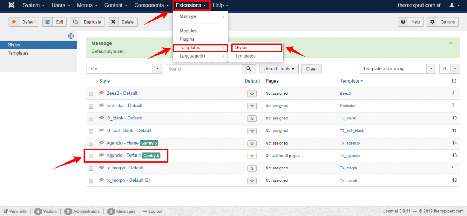Choose Modules from Extensions menu

coord(200,31)
